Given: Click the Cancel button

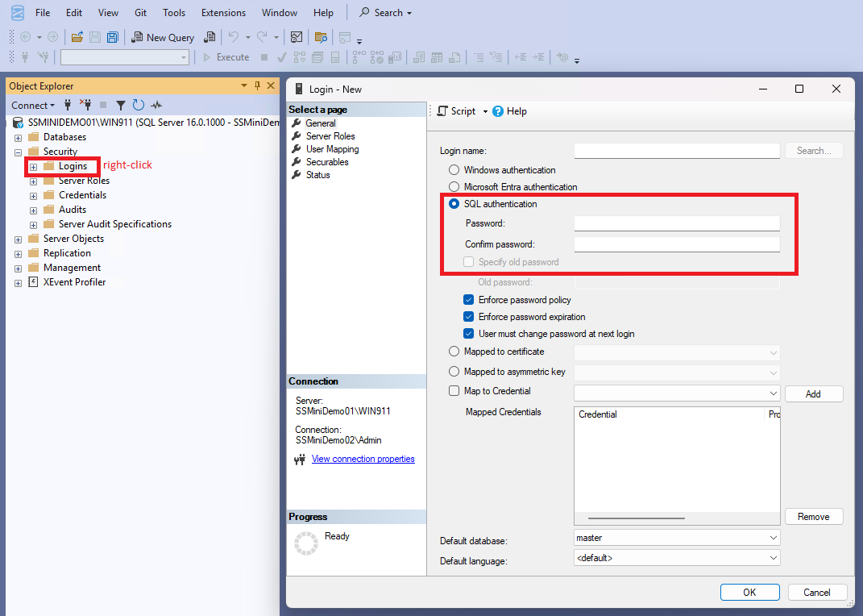Looking at the screenshot, I should point(817,593).
